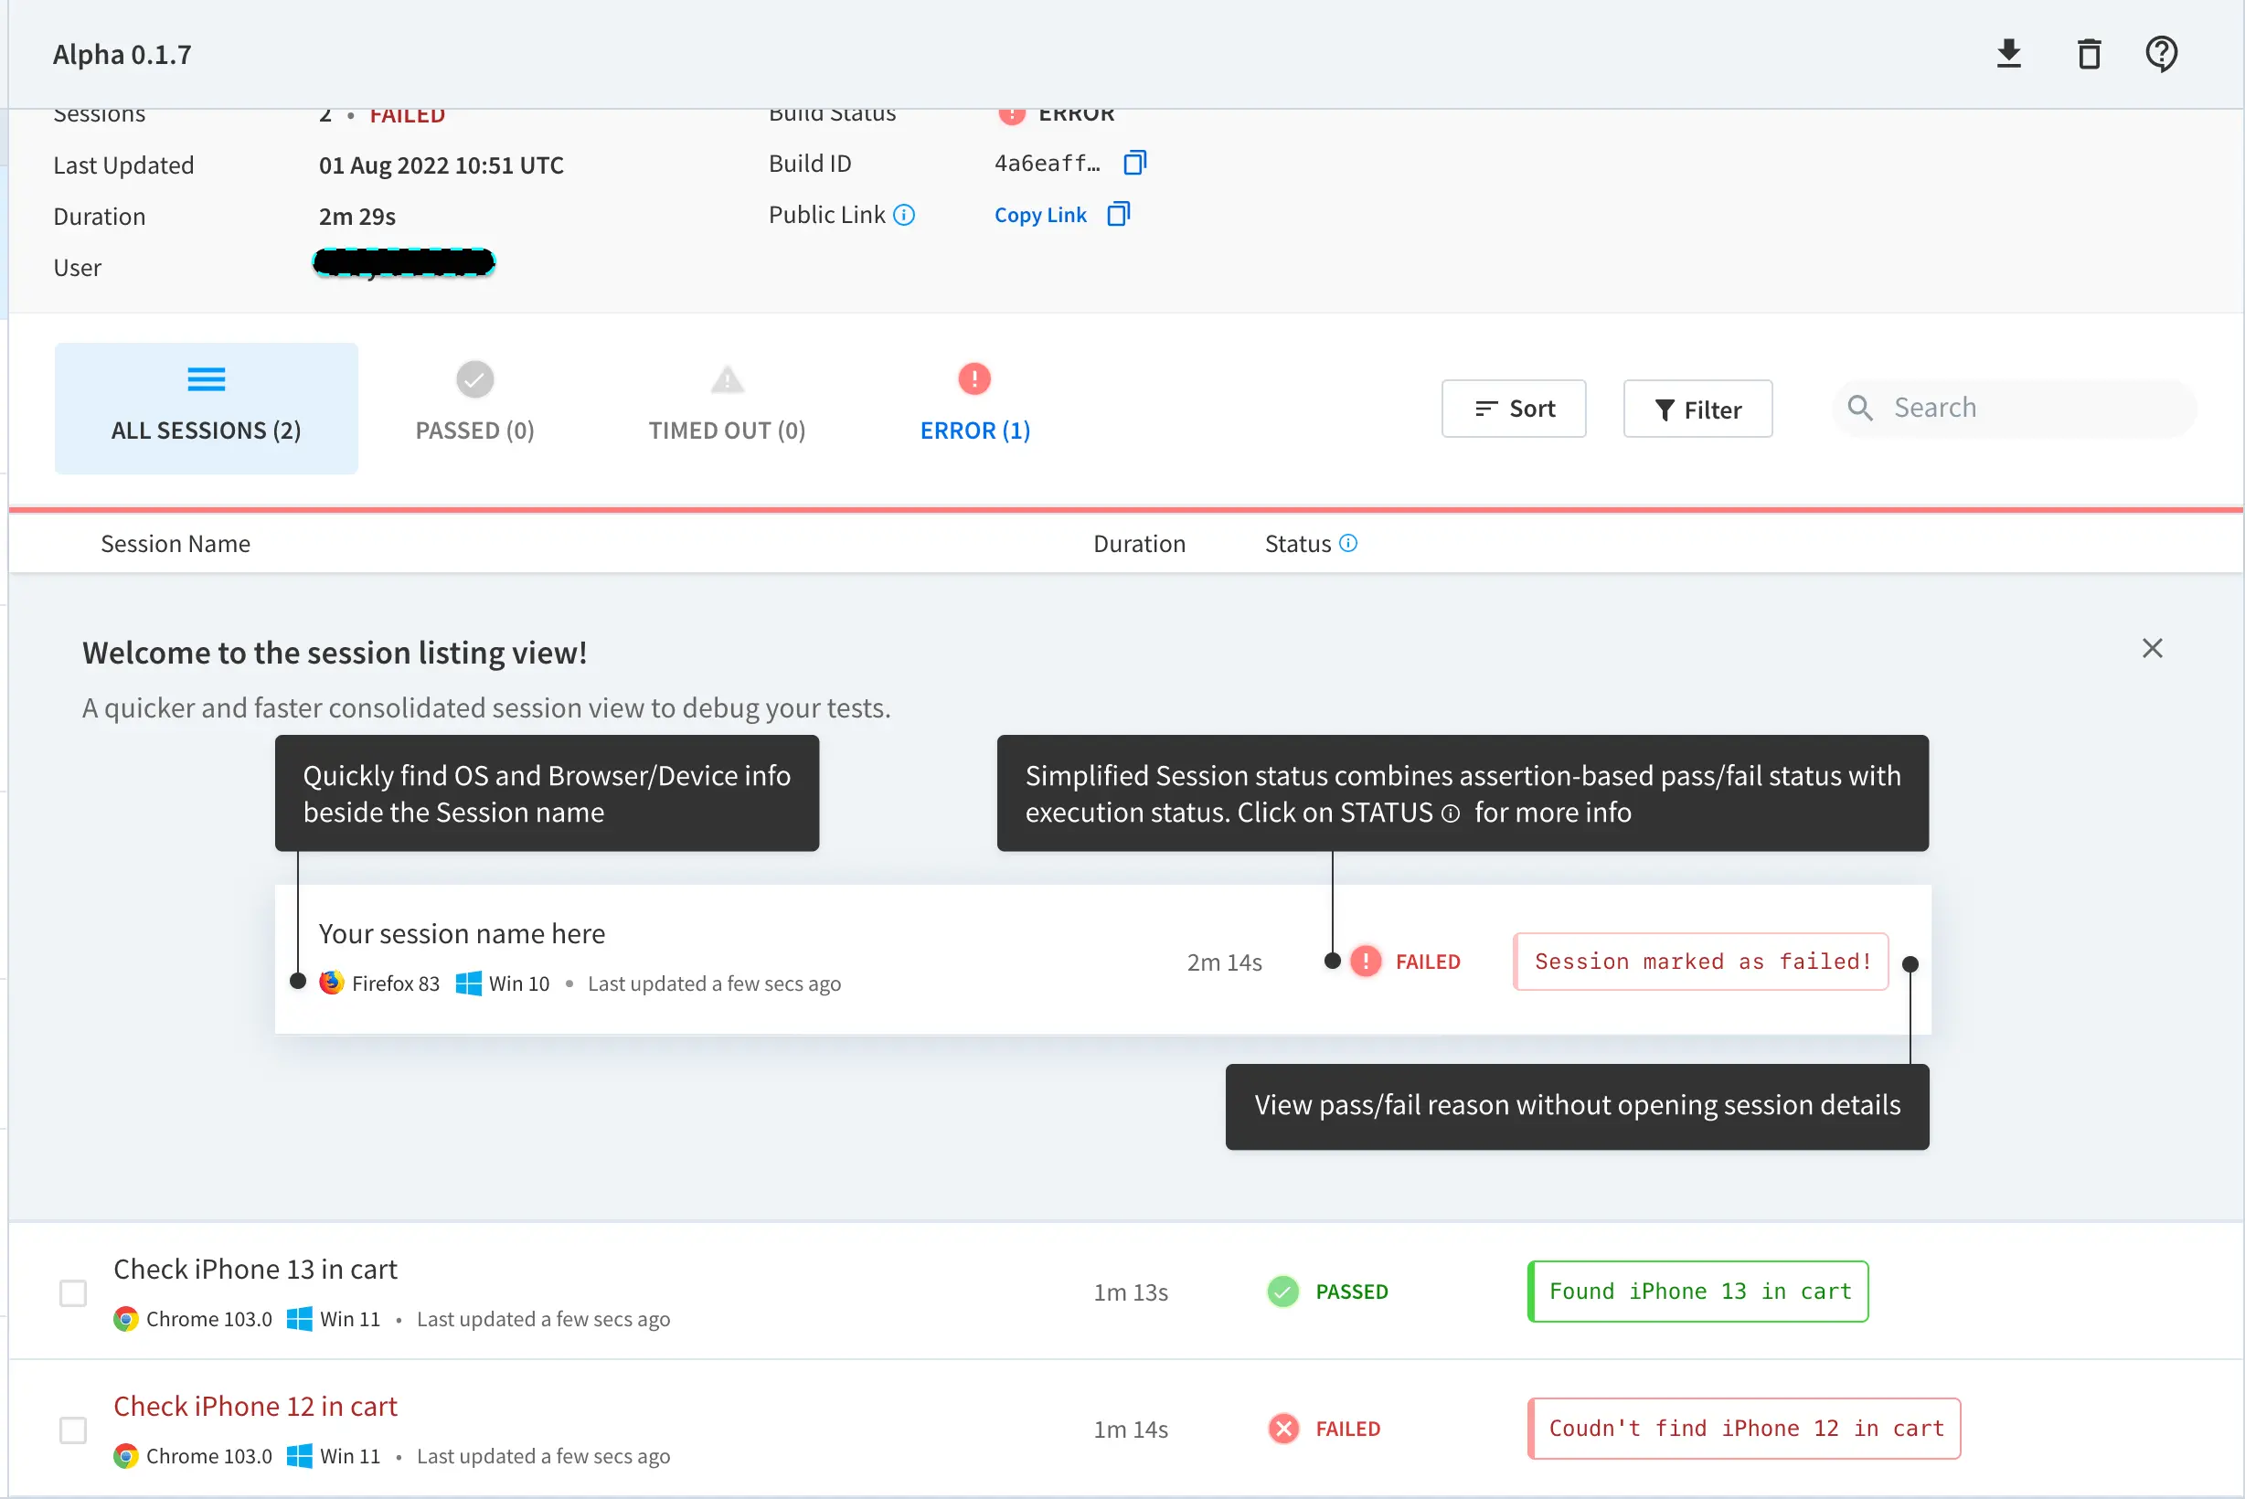
Task: Download the build report
Action: pyautogui.click(x=2009, y=55)
